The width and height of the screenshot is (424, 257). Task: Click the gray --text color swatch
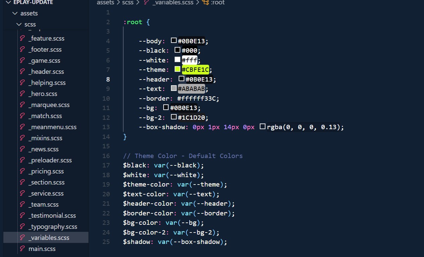pos(174,88)
